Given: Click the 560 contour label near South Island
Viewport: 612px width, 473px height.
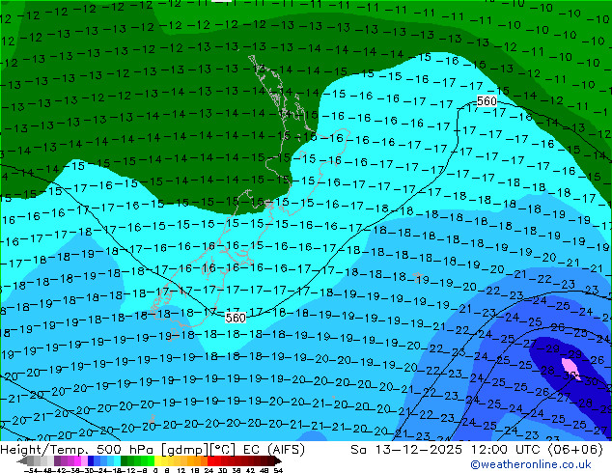Looking at the screenshot, I should [236, 318].
